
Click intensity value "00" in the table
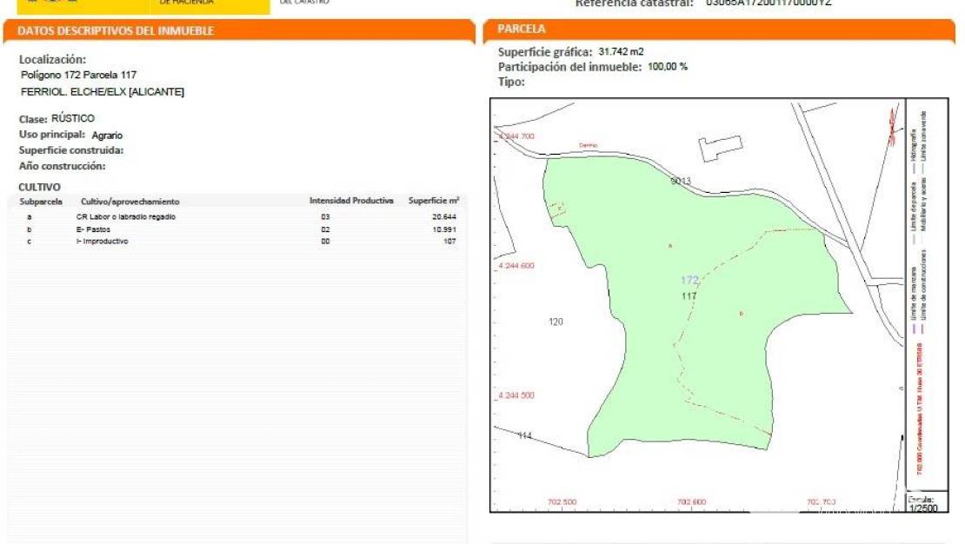pos(325,242)
